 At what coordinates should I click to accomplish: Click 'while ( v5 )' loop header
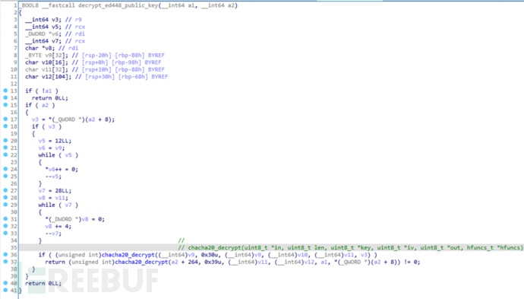pyautogui.click(x=58, y=155)
